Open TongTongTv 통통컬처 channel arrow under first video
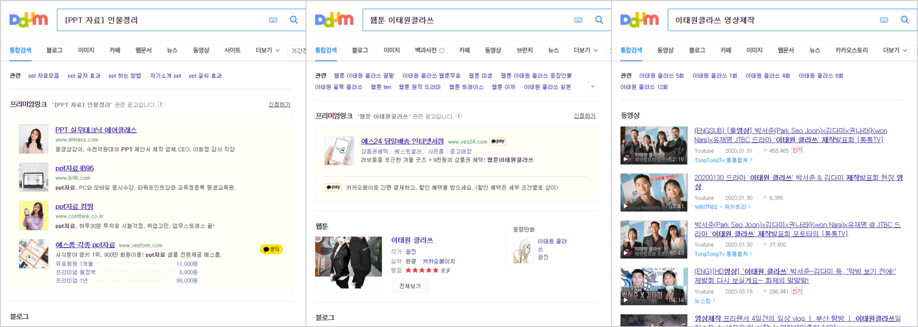The image size is (918, 327). point(751,160)
